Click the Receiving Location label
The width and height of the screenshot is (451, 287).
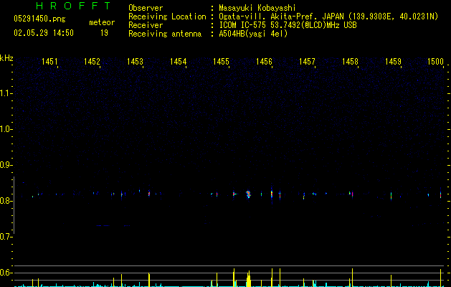point(167,17)
